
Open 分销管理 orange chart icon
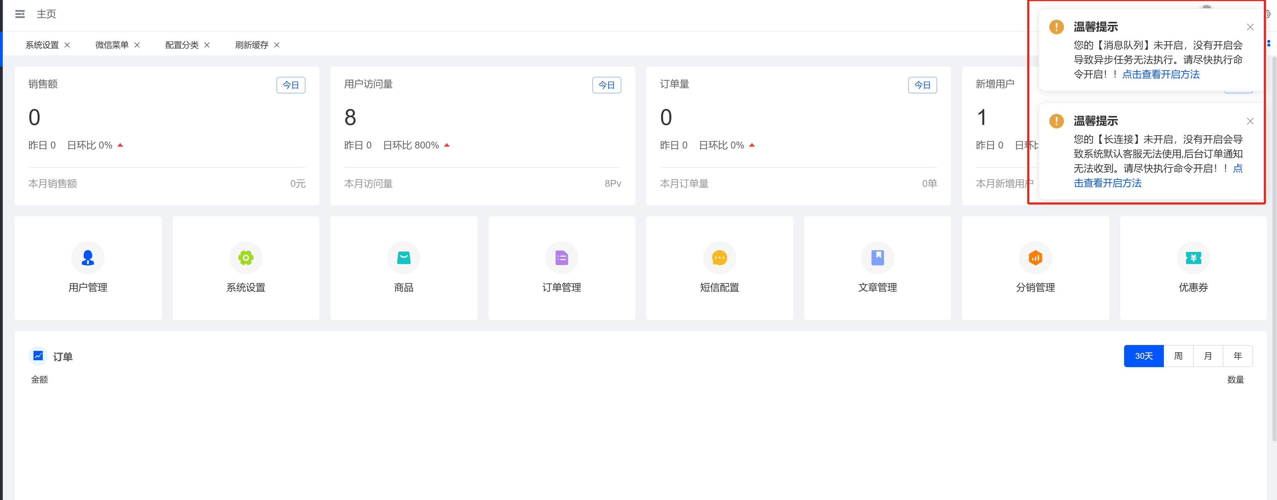(x=1035, y=257)
